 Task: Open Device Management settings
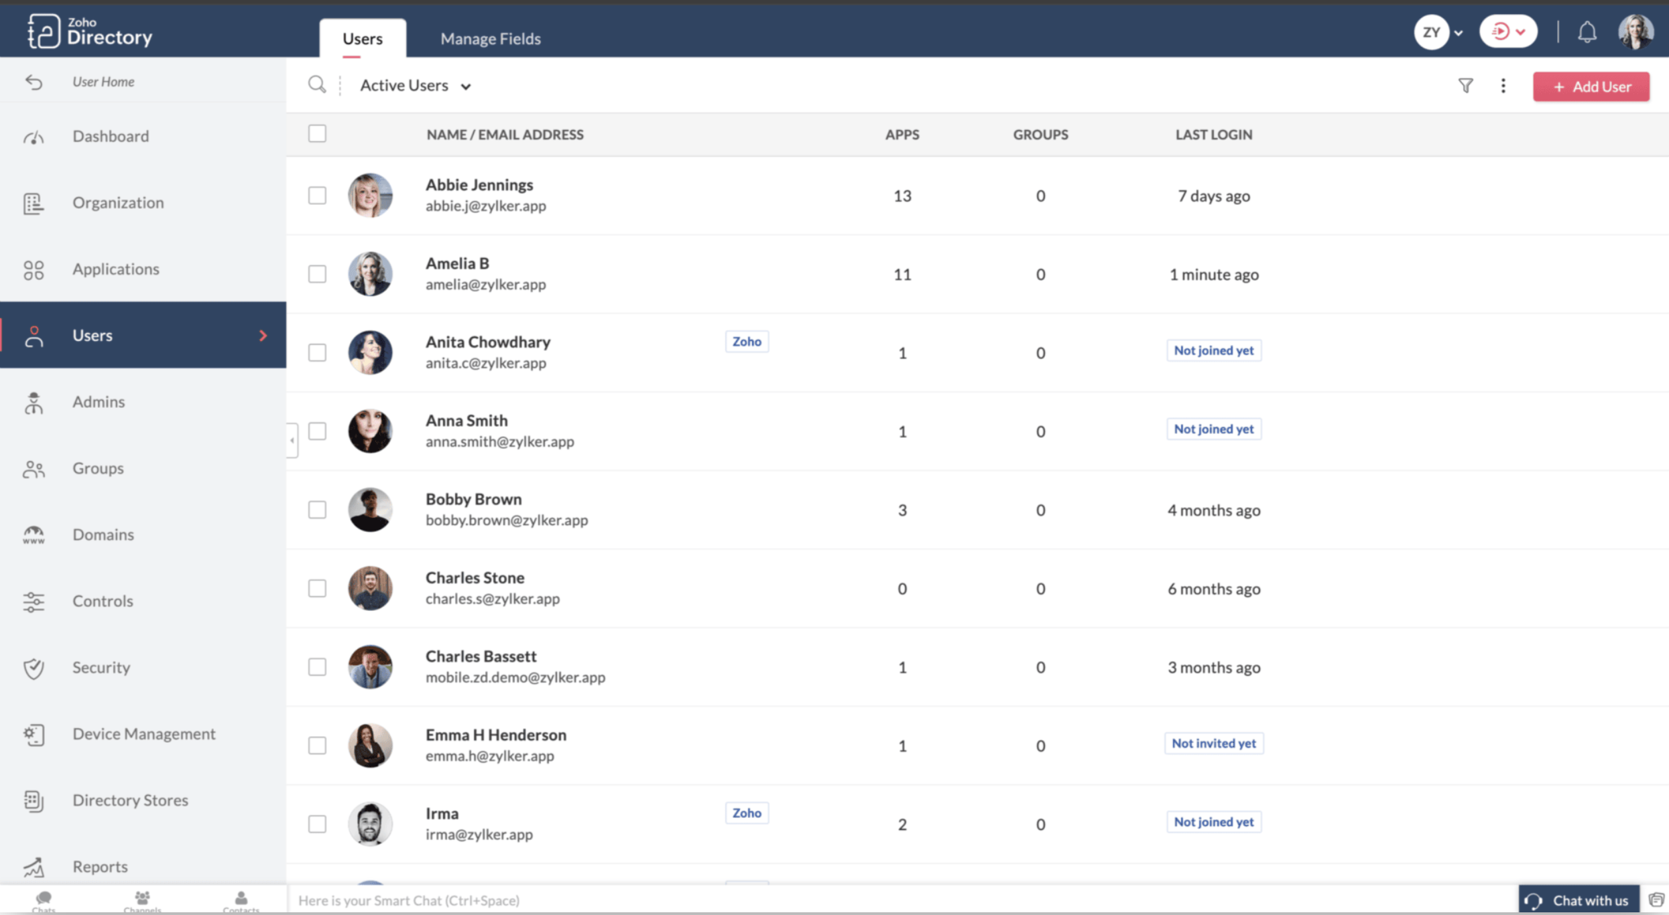[143, 733]
